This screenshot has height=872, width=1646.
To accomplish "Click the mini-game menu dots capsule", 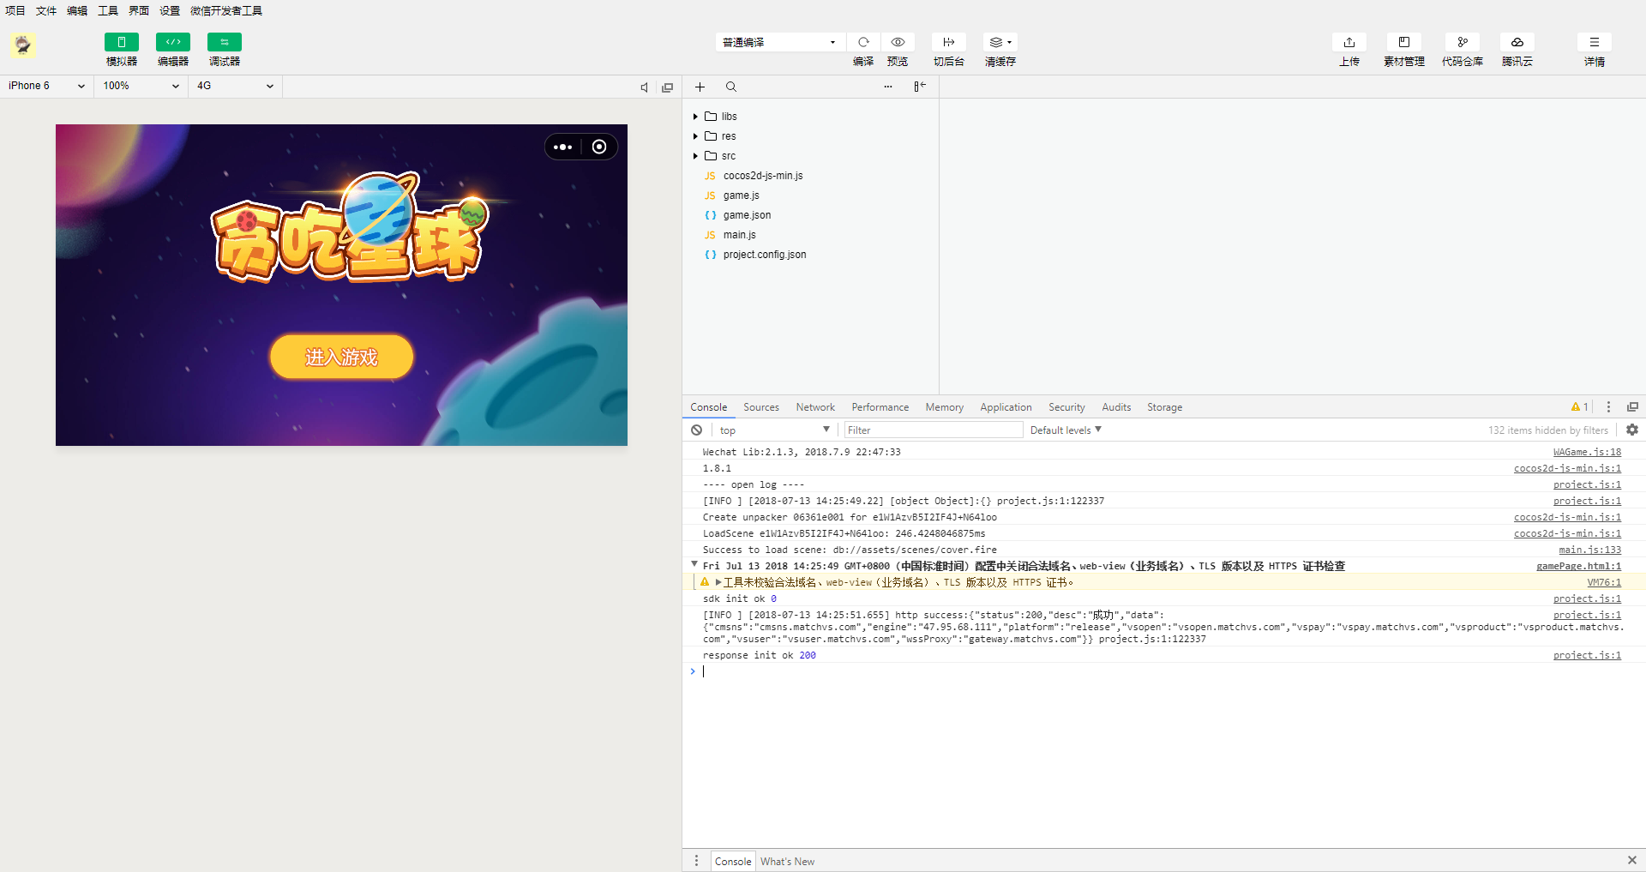I will point(563,147).
